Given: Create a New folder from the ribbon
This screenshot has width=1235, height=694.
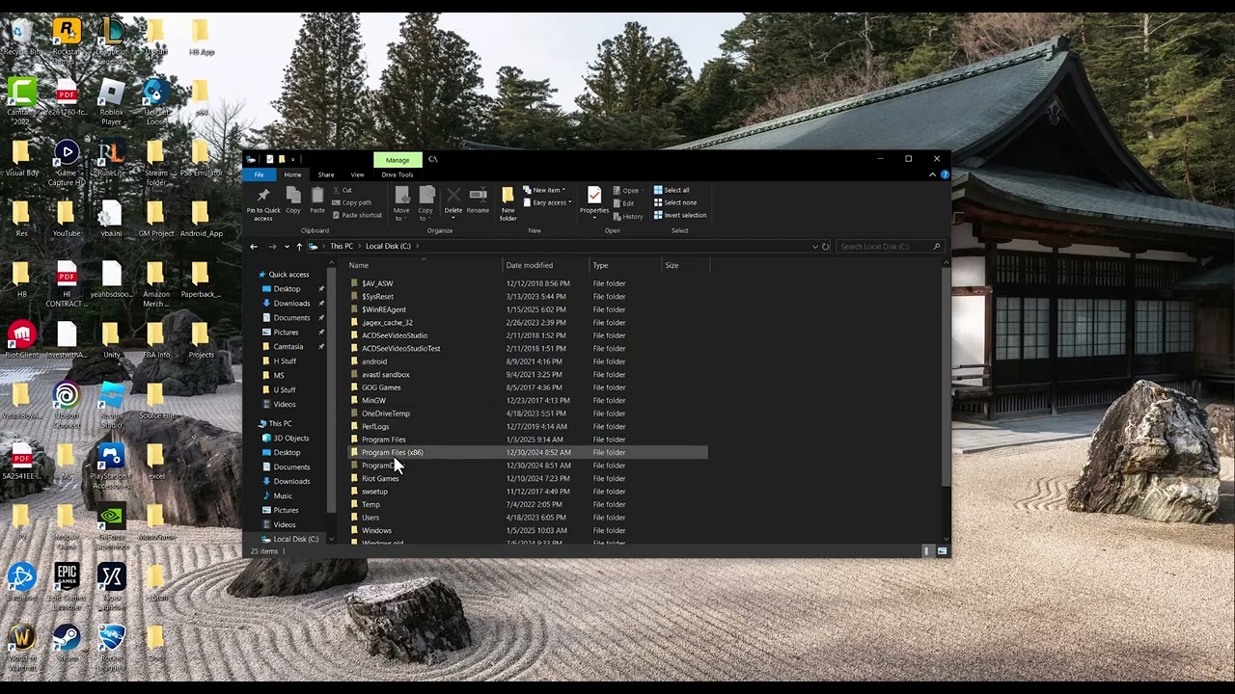Looking at the screenshot, I should [508, 203].
